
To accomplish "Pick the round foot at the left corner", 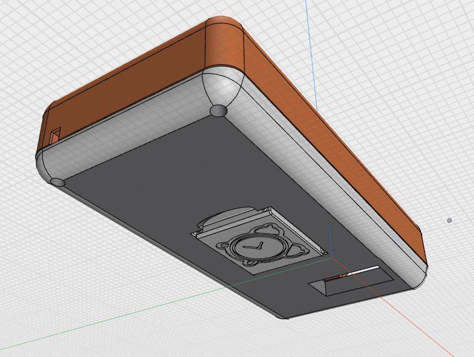I will click(x=57, y=182).
